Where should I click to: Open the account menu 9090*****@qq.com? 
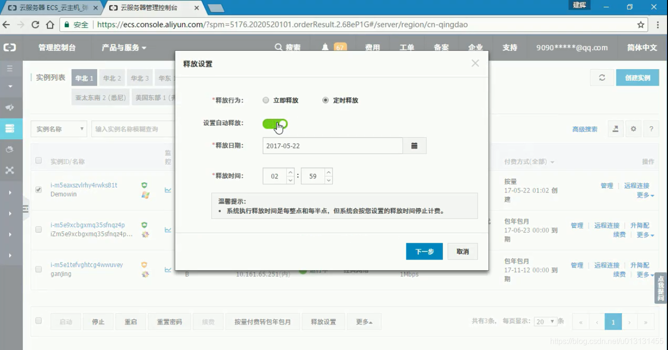click(x=572, y=47)
